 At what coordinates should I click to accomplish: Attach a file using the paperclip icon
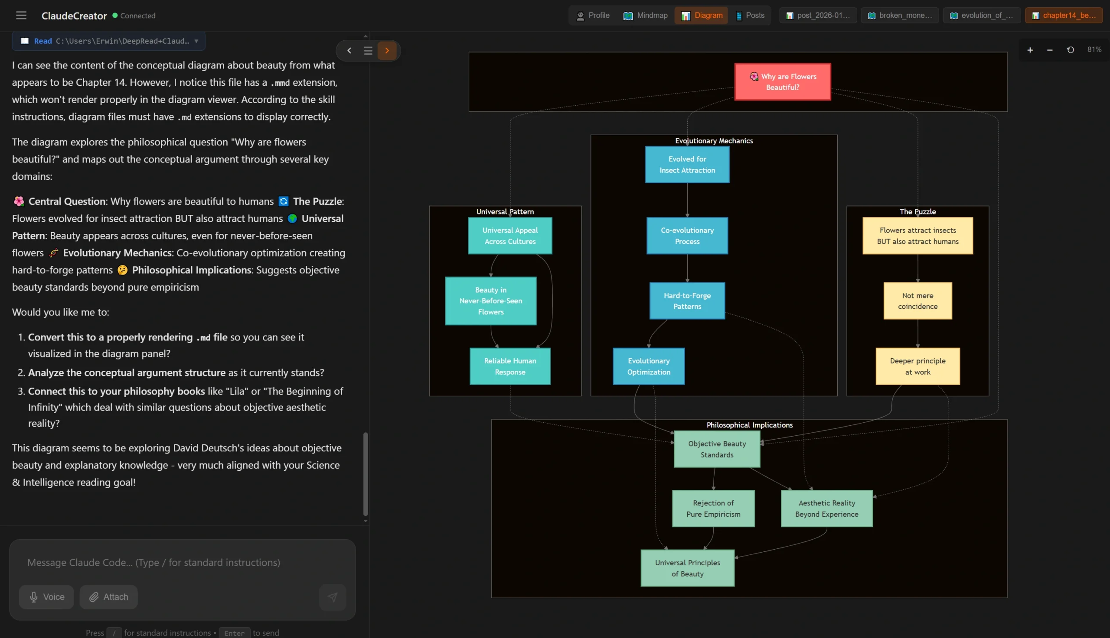click(x=108, y=597)
